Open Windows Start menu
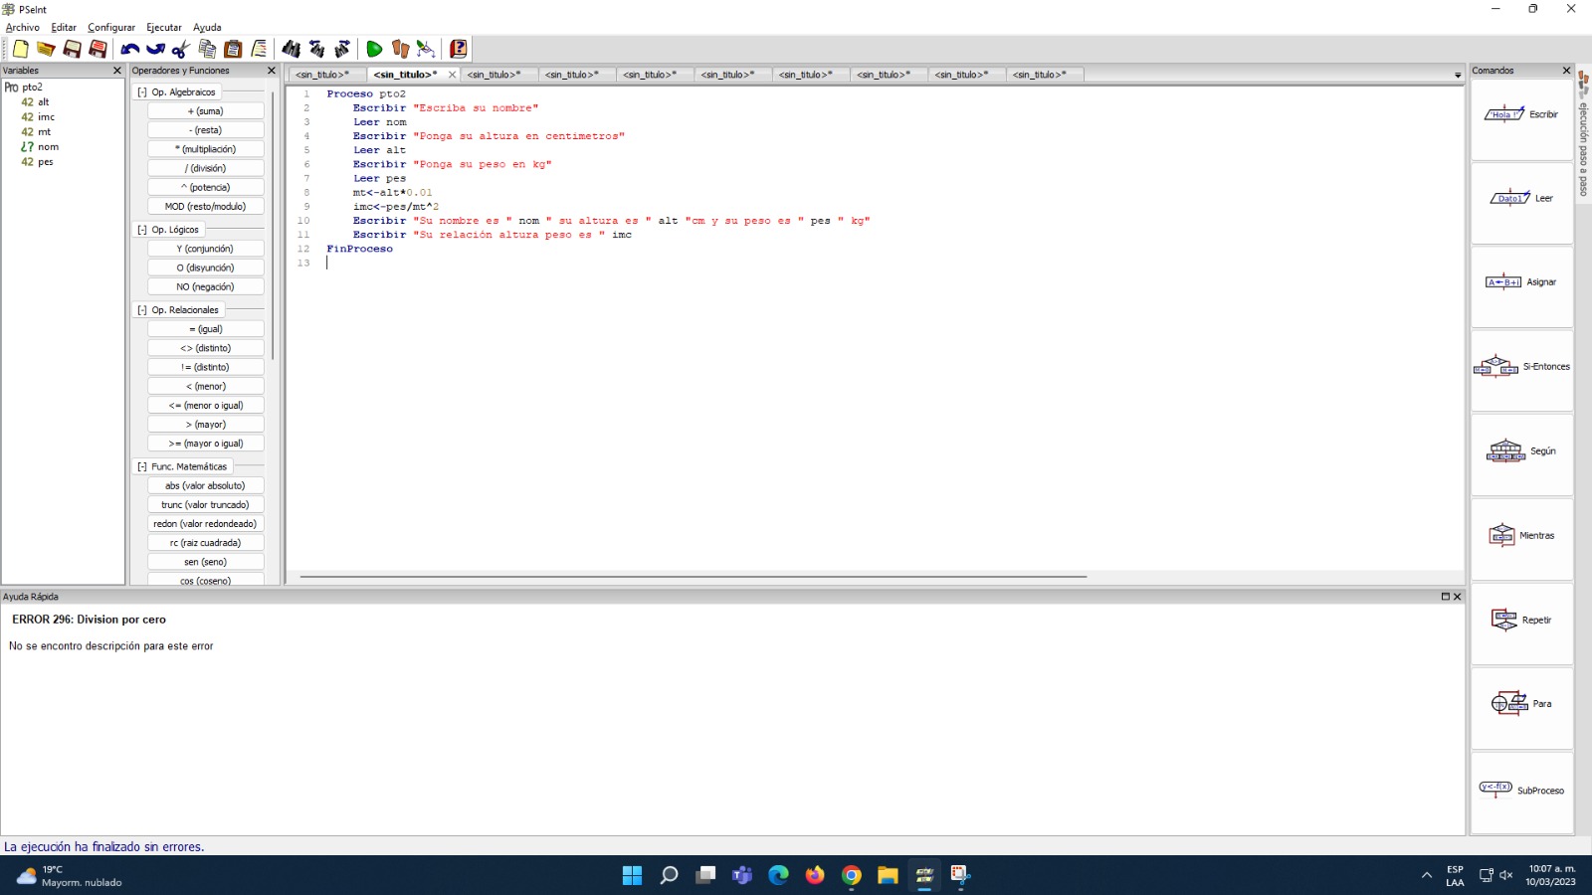1592x895 pixels. (632, 875)
